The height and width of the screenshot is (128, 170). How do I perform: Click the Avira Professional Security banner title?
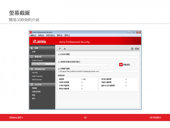pyautogui.click(x=74, y=42)
